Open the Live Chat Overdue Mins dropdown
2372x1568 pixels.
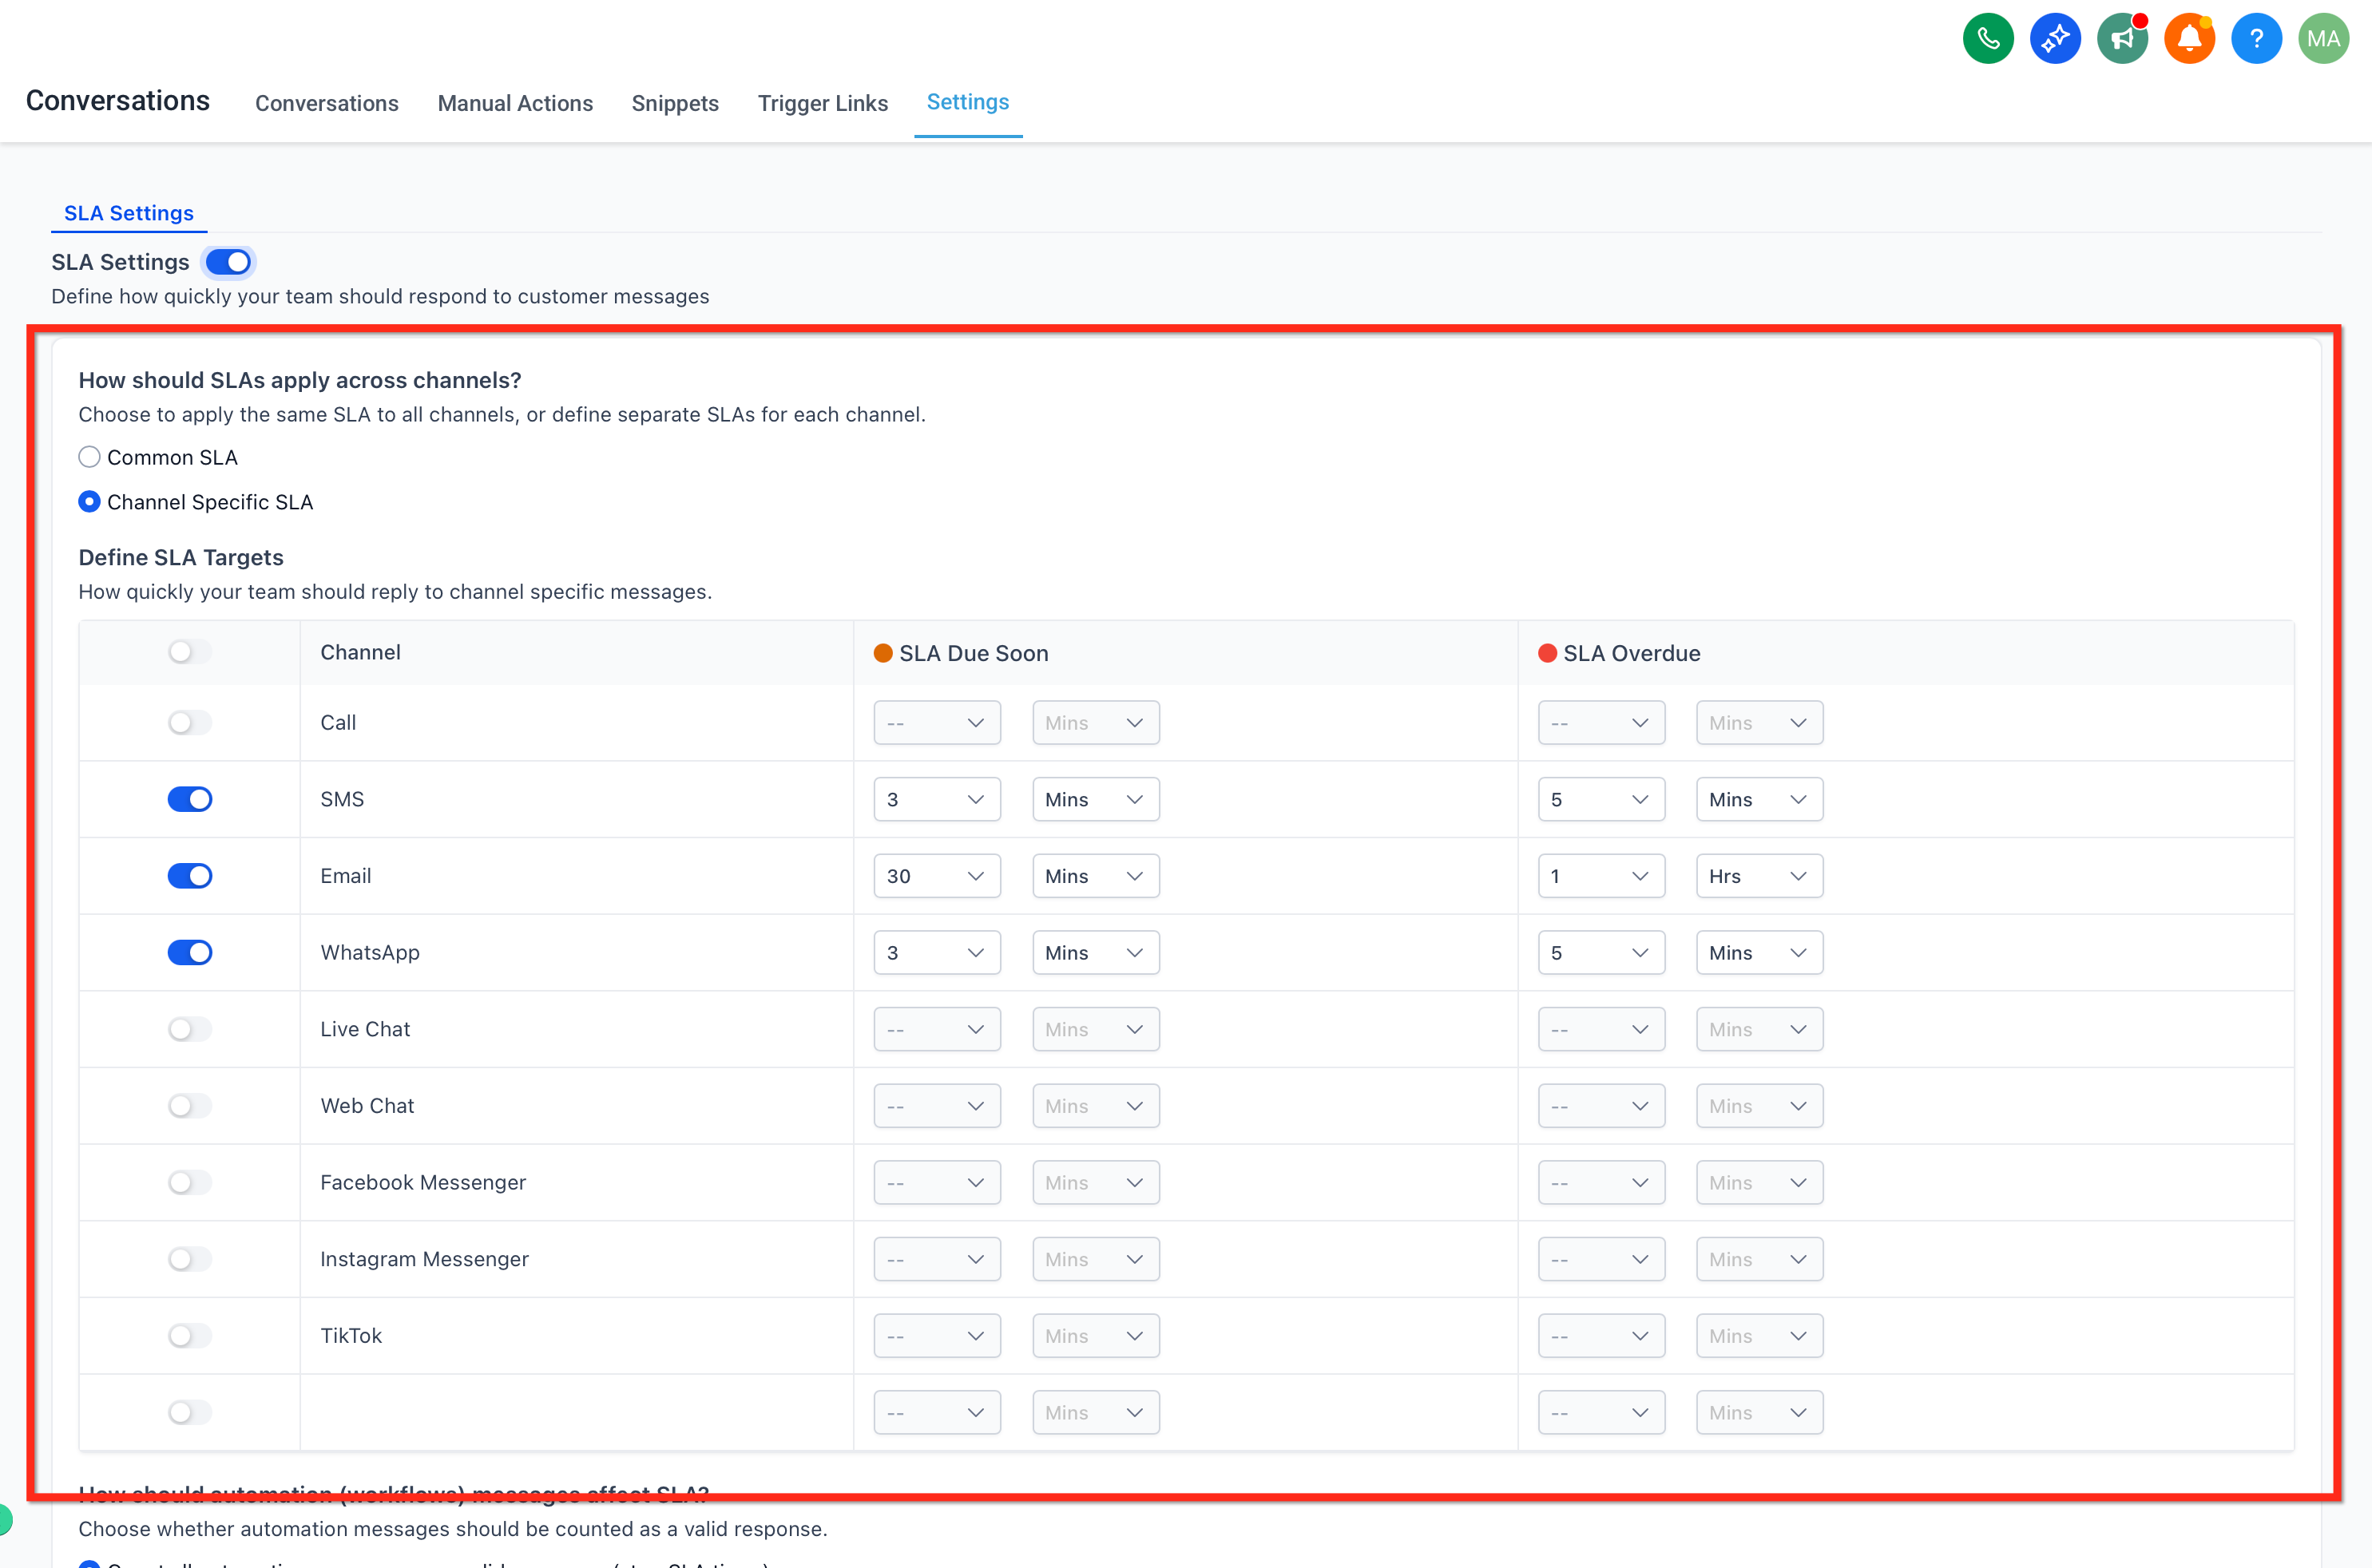tap(1759, 1029)
